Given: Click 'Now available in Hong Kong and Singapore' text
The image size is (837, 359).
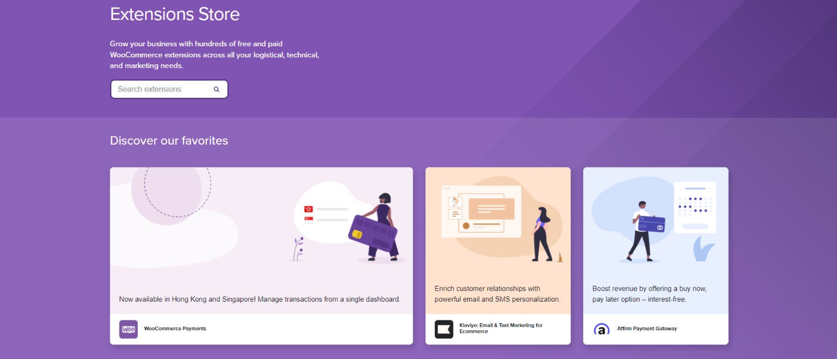Looking at the screenshot, I should point(260,299).
